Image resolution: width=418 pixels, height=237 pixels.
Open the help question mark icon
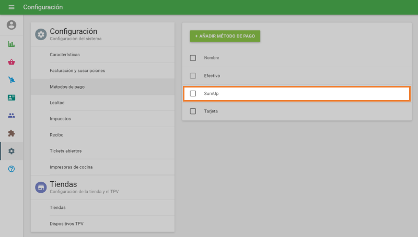[11, 169]
